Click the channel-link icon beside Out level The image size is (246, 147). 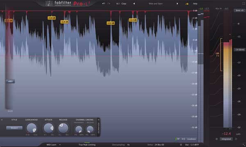(181, 145)
